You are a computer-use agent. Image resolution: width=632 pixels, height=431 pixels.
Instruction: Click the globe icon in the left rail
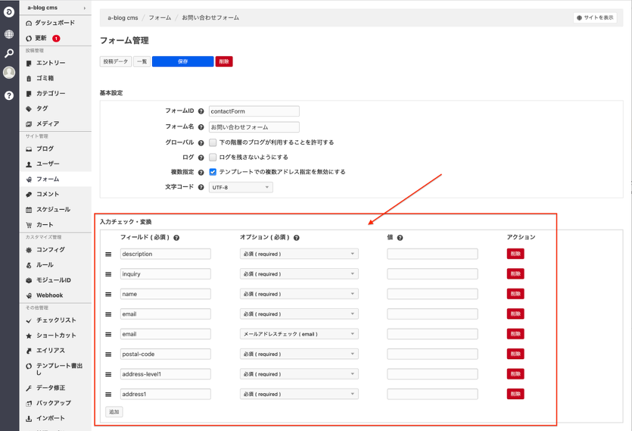point(9,34)
